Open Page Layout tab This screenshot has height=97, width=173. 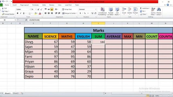click(x=24, y=5)
